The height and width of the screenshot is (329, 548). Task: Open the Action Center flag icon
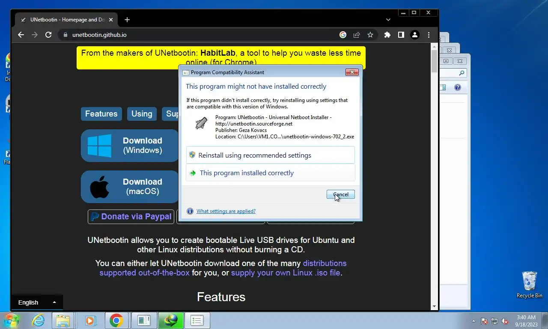pyautogui.click(x=484, y=321)
